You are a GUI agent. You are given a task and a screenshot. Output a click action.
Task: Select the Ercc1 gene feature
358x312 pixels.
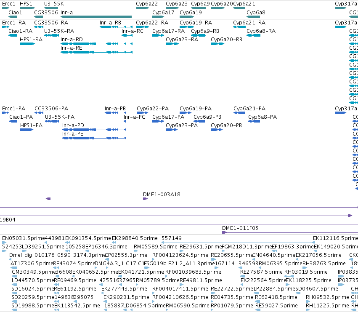point(6,8)
